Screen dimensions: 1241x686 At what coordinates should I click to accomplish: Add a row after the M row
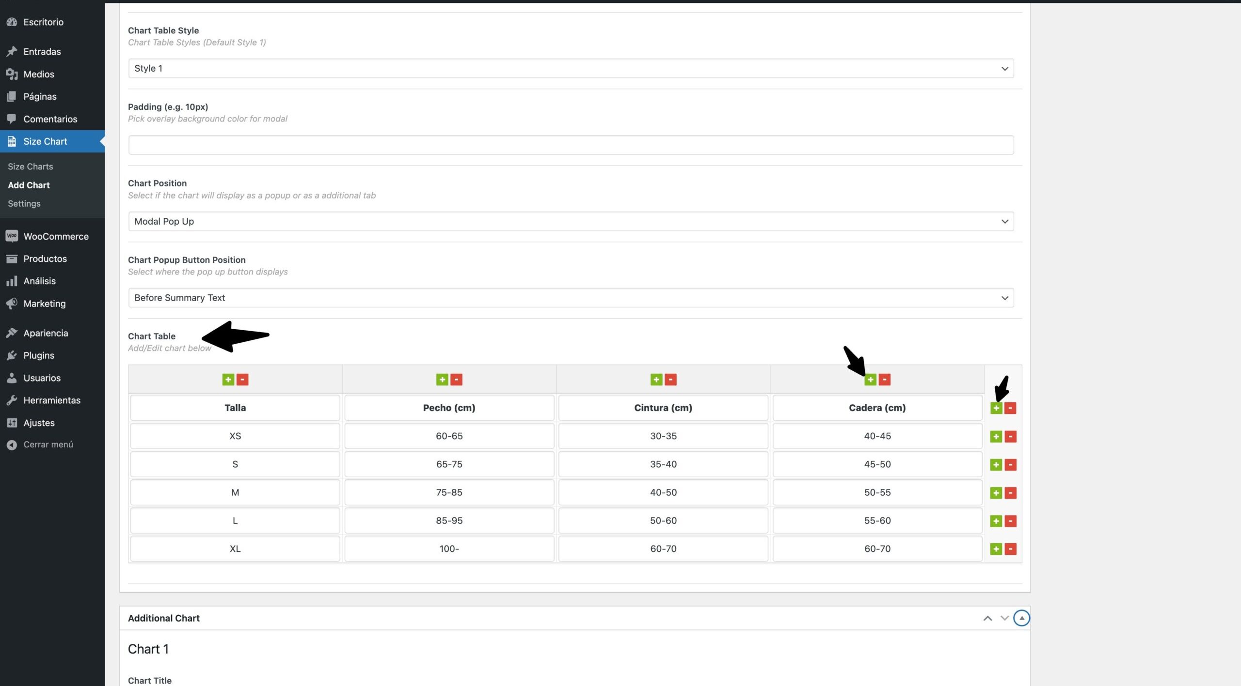tap(996, 493)
